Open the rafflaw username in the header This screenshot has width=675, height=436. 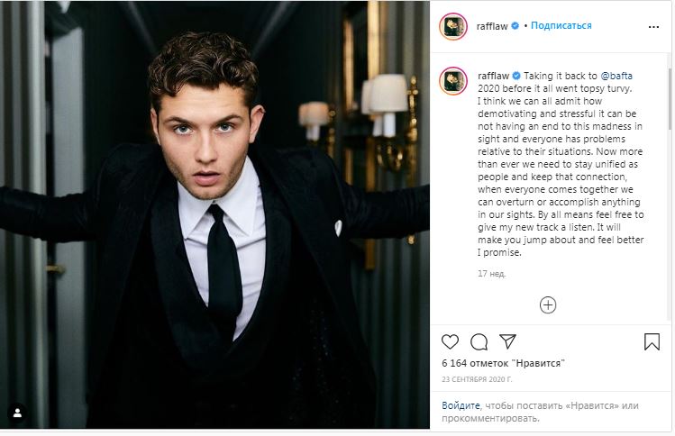click(492, 26)
